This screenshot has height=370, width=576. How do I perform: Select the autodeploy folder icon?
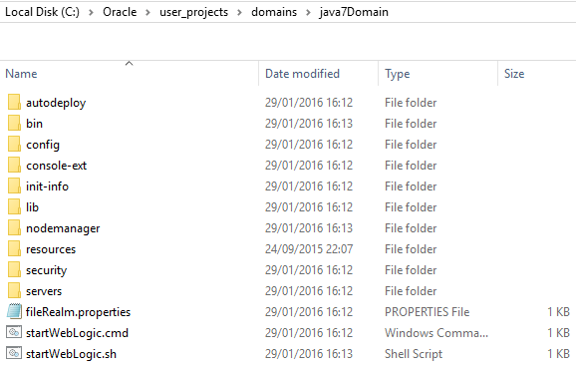[14, 103]
